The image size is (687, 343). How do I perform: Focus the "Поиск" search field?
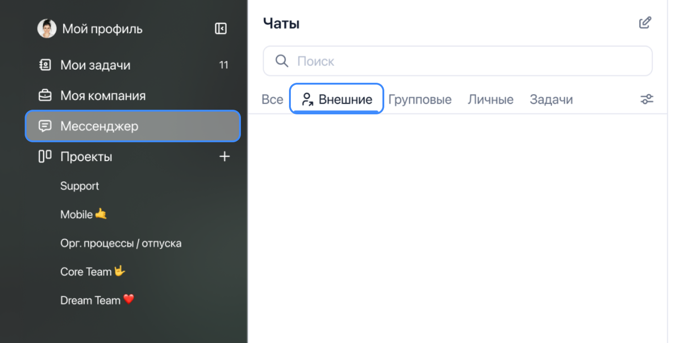(x=458, y=61)
